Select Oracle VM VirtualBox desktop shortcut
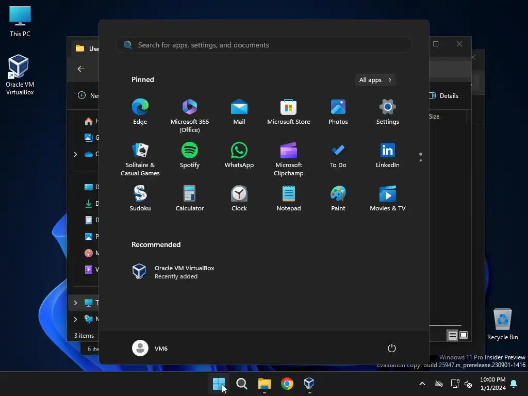Image resolution: width=528 pixels, height=396 pixels. coord(20,75)
